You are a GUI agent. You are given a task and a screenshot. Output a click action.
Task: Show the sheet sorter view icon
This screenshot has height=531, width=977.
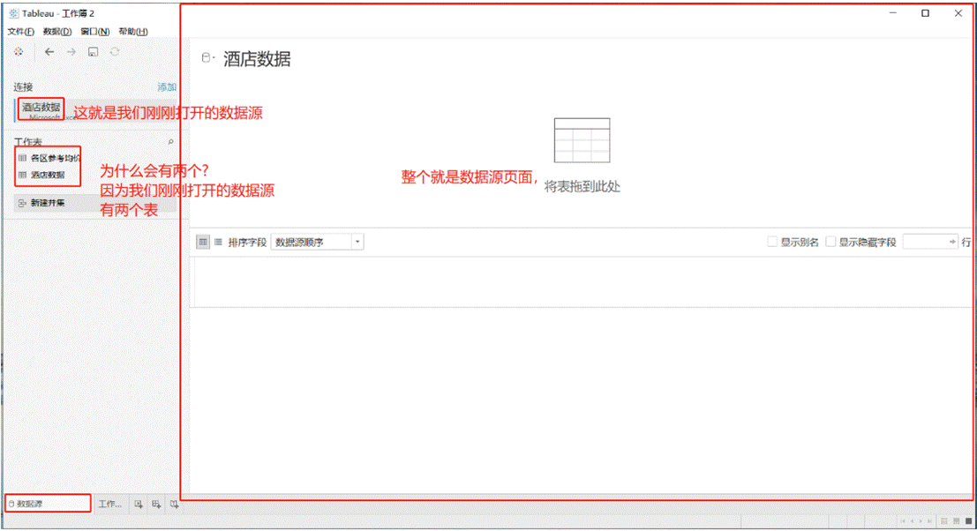point(944,521)
